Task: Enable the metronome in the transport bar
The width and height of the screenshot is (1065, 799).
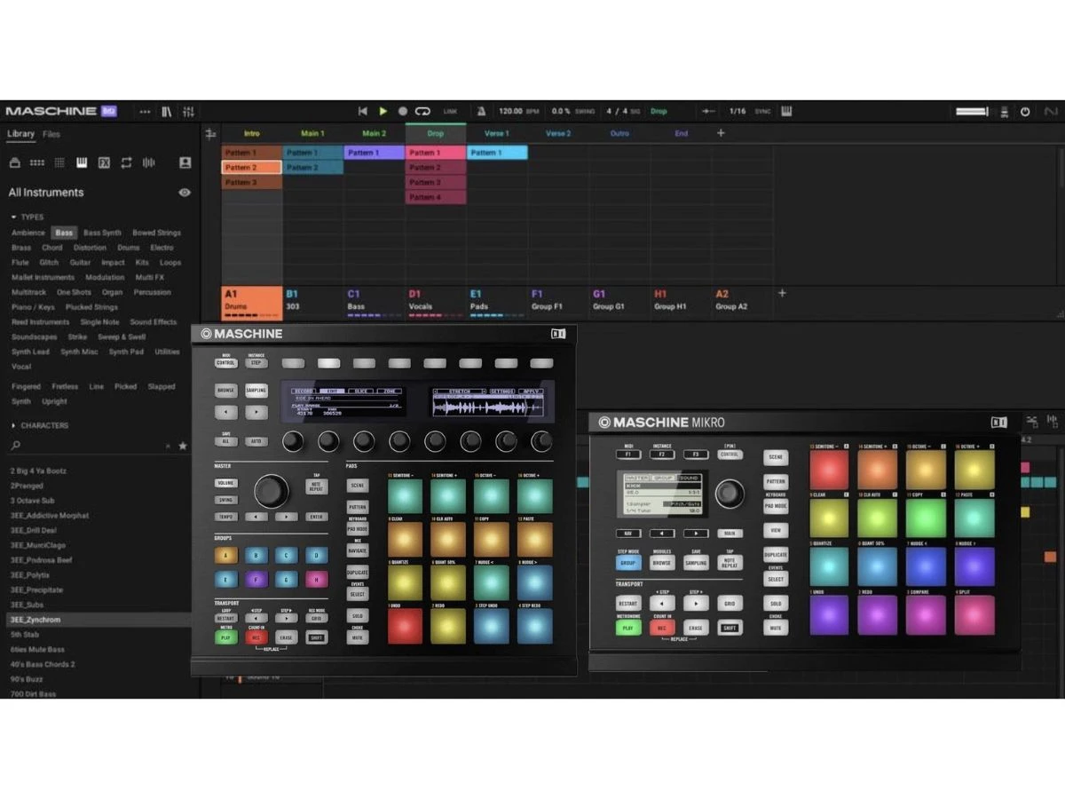Action: click(481, 111)
